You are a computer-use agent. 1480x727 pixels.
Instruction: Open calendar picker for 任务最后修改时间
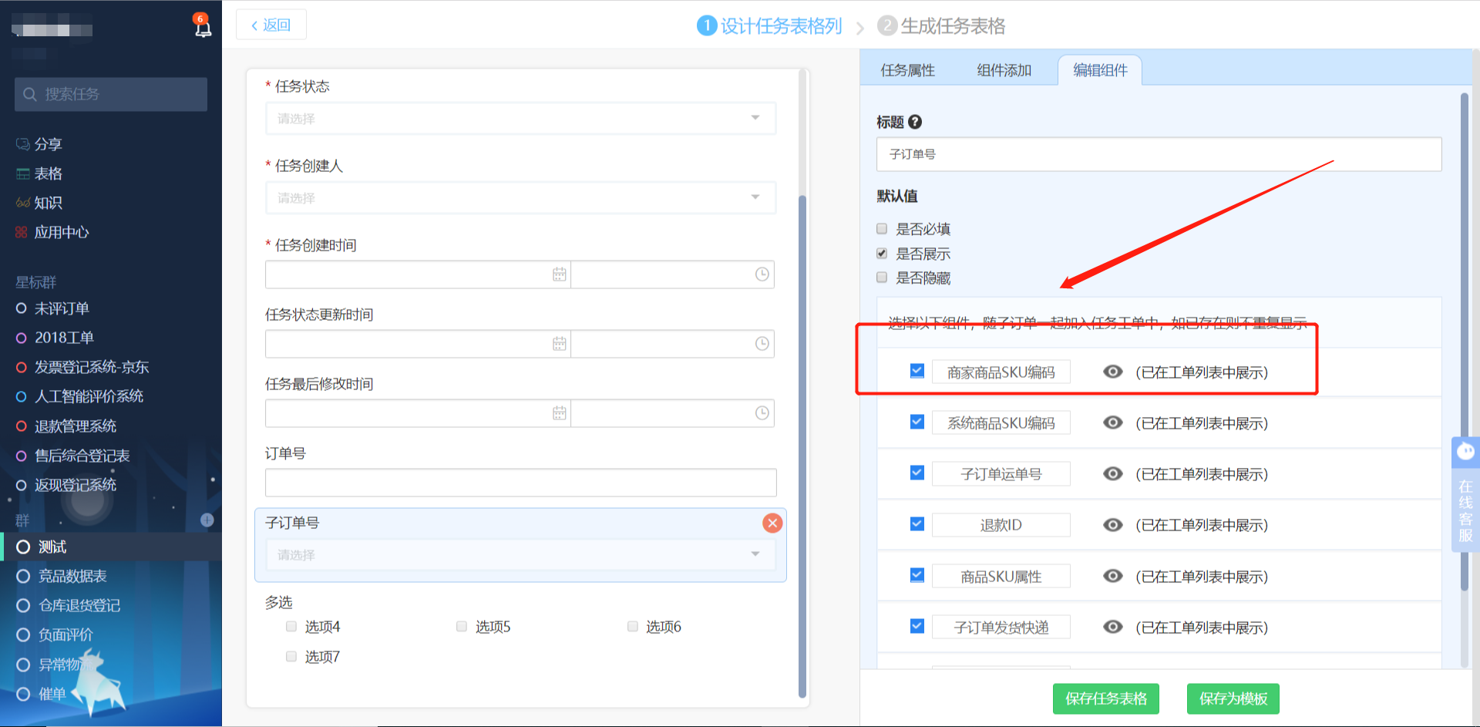(559, 413)
